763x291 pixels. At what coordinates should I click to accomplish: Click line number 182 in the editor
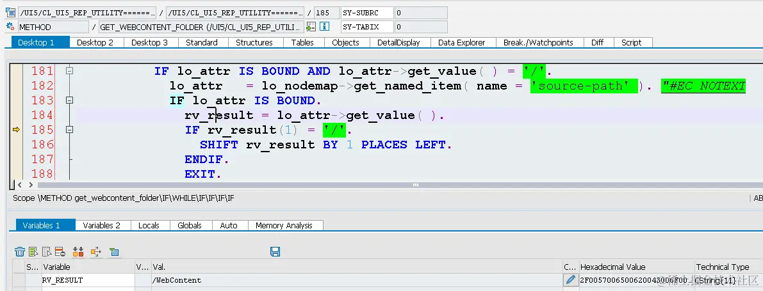tap(42, 86)
